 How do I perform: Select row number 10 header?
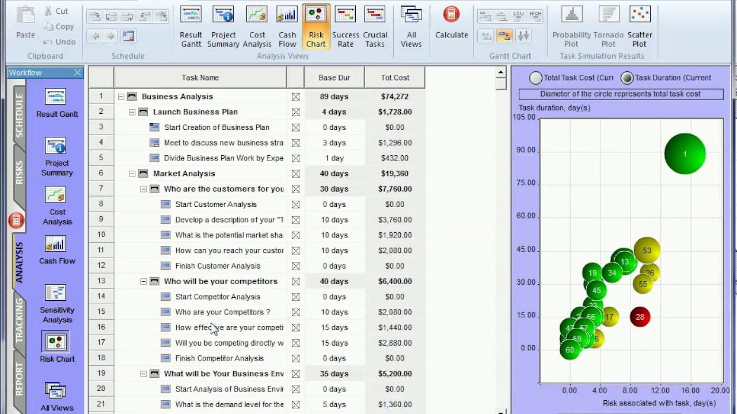pos(101,235)
